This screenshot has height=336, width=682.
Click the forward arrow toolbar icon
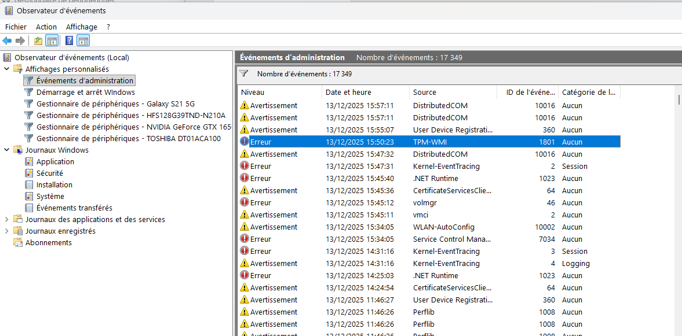tap(20, 41)
